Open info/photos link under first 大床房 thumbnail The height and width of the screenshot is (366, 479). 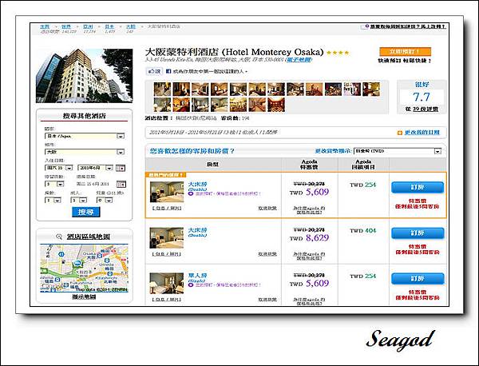point(167,209)
